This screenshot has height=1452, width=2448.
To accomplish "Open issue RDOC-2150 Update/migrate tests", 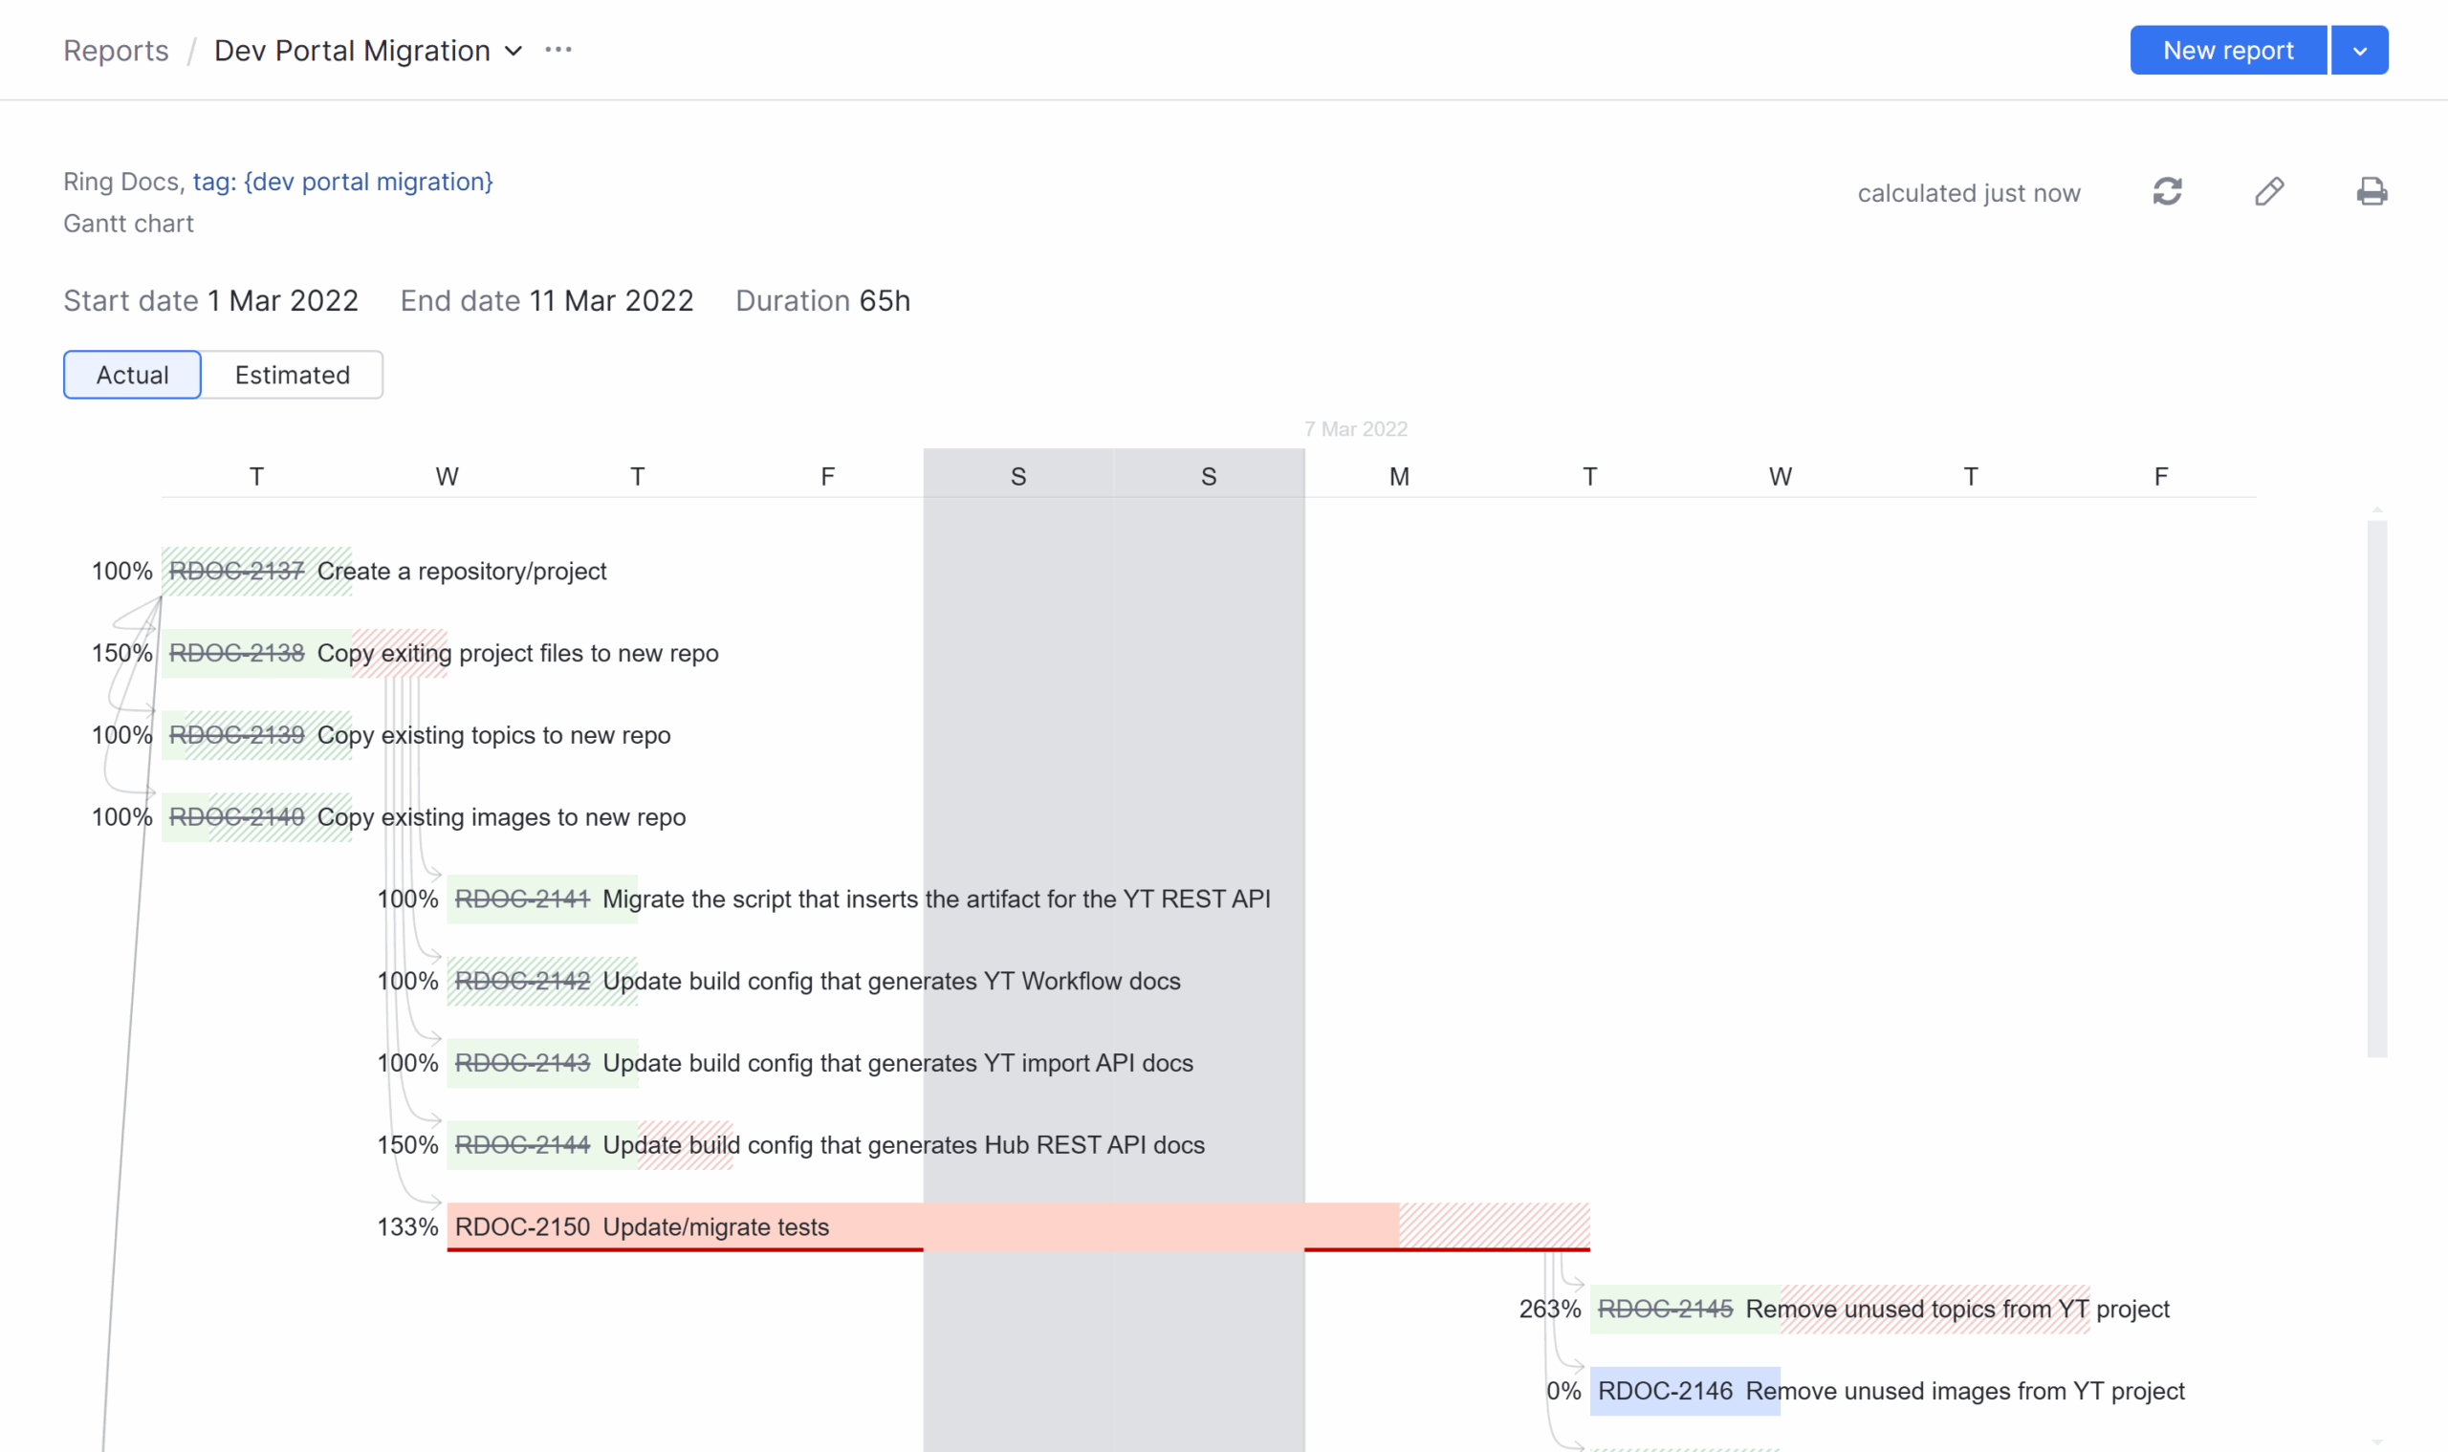I will click(522, 1227).
